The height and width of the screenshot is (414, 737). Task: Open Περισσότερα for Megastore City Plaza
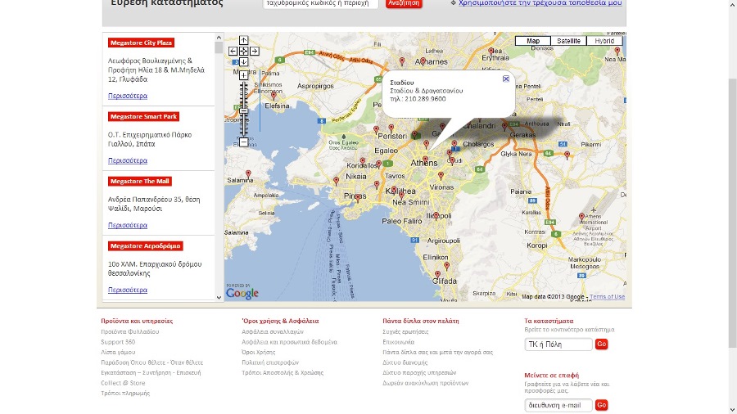click(128, 96)
